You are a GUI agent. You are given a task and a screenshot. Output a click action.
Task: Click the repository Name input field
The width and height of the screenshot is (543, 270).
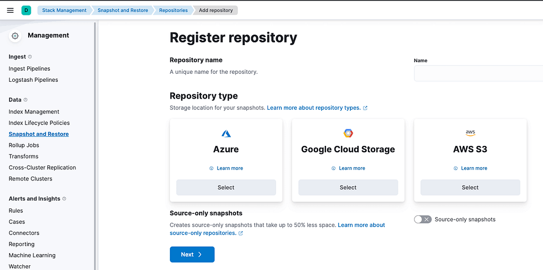(479, 73)
